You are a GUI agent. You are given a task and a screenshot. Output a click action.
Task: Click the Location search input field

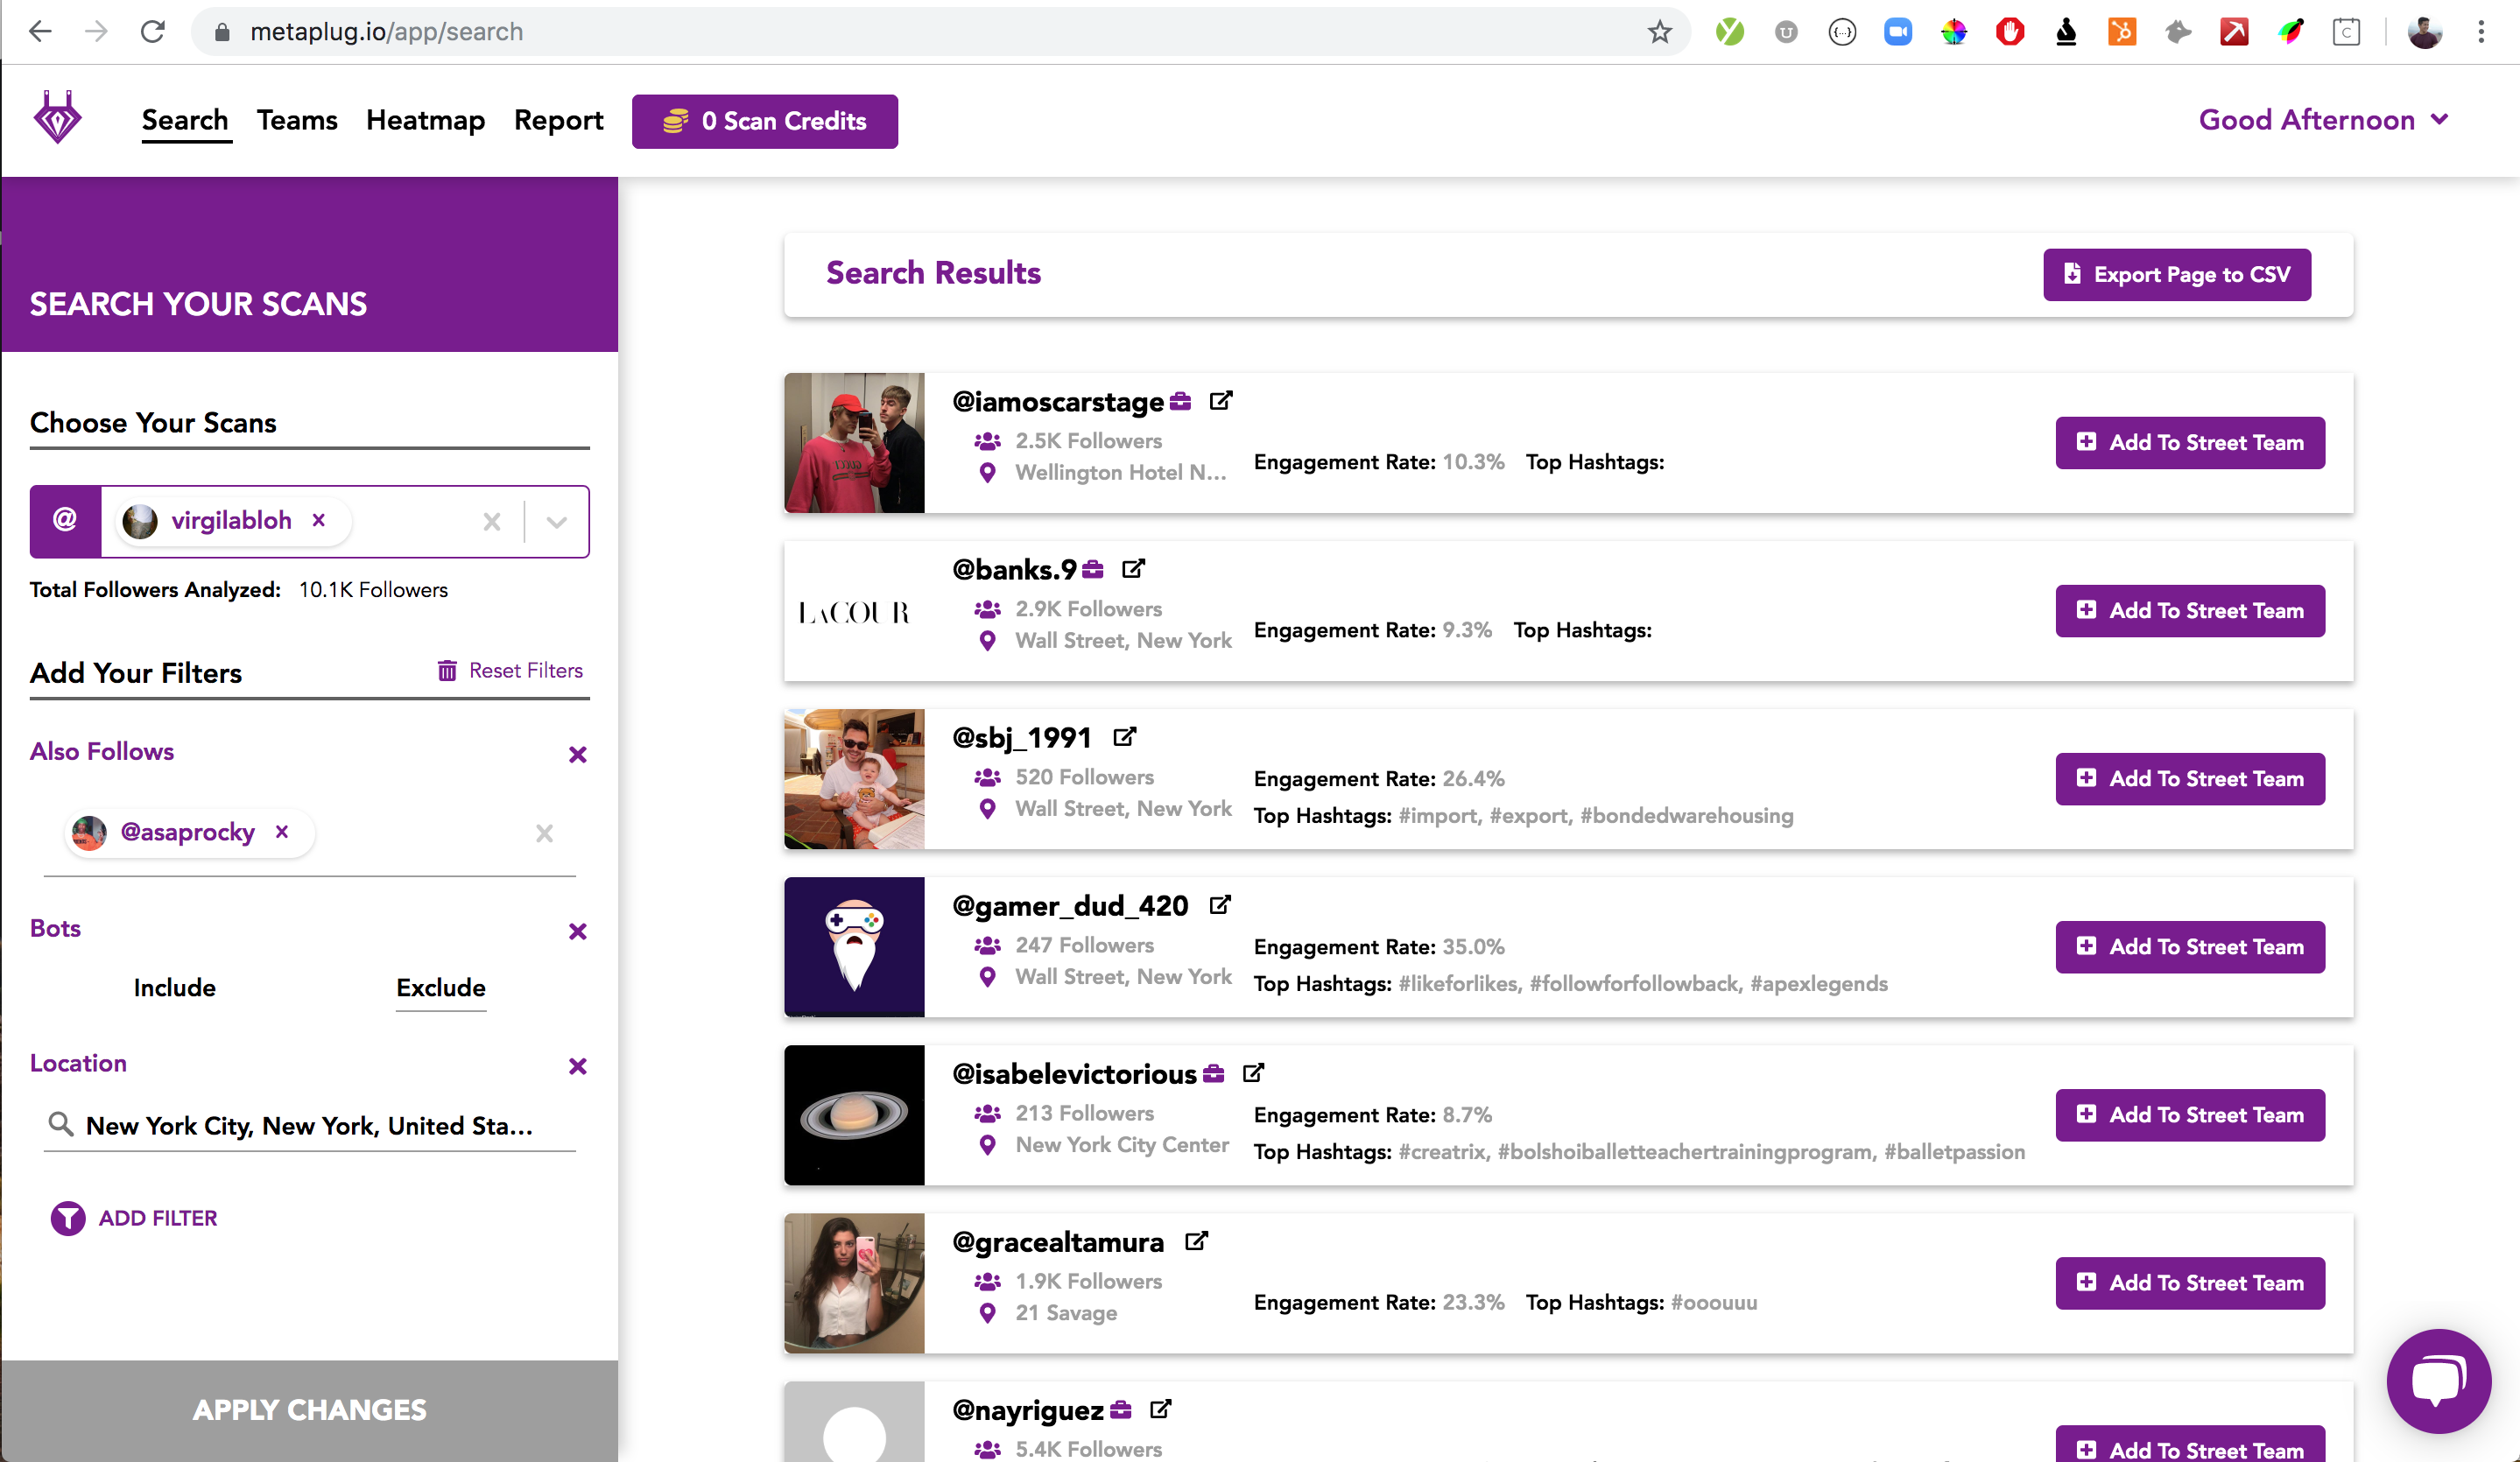point(310,1126)
